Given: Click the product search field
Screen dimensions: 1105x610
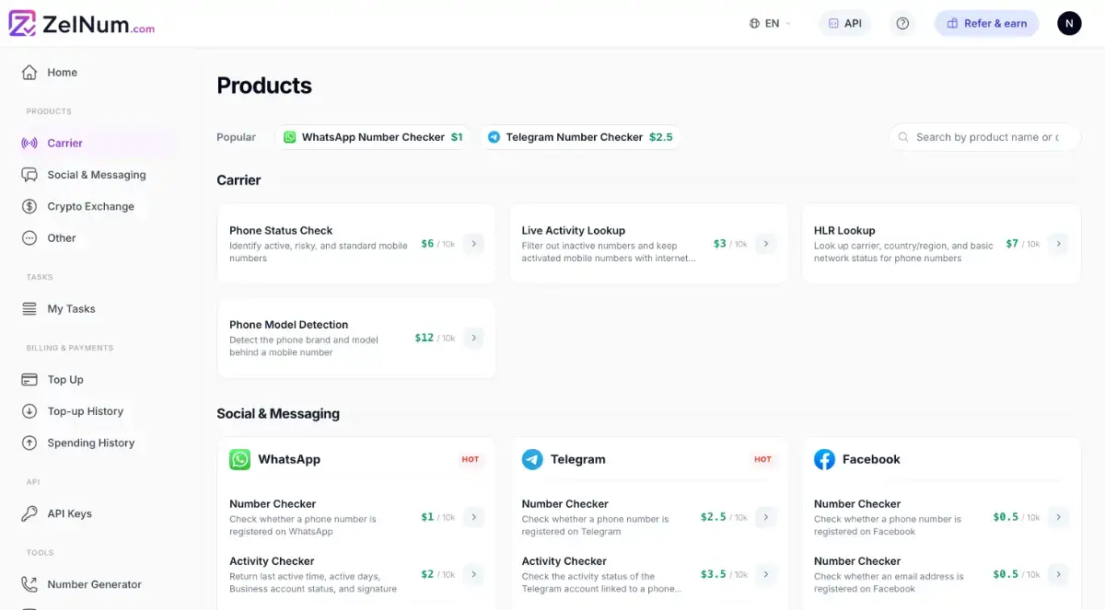Looking at the screenshot, I should 984,137.
